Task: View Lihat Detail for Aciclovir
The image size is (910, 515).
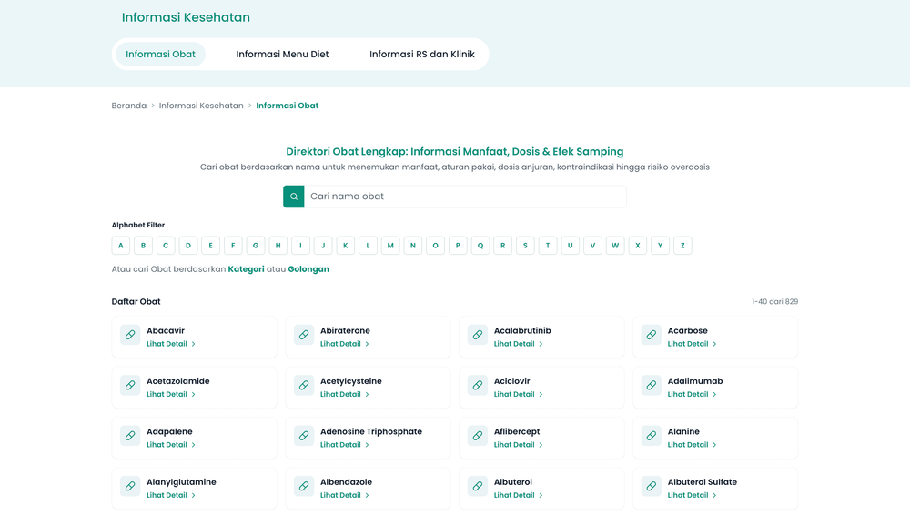Action: pos(519,394)
